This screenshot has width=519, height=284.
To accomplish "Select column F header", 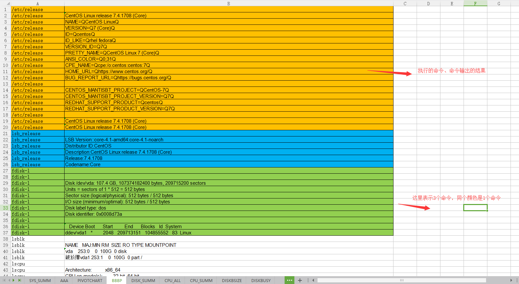I will click(475, 3).
